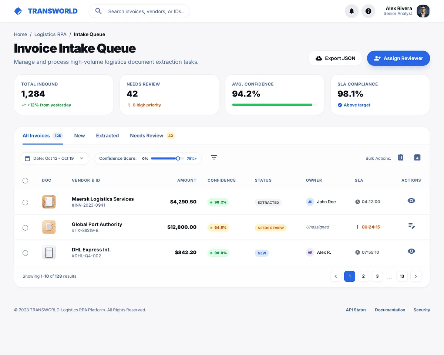The height and width of the screenshot is (355, 444).
Task: Click the bulk delete trash icon
Action: tap(400, 158)
